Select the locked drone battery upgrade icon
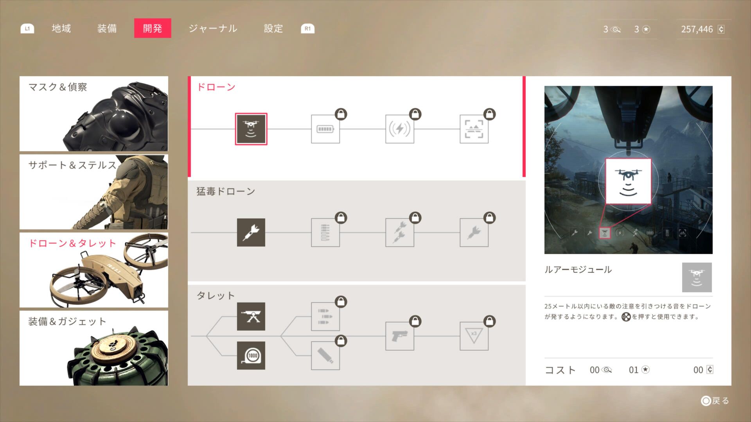This screenshot has height=422, width=751. [x=325, y=129]
